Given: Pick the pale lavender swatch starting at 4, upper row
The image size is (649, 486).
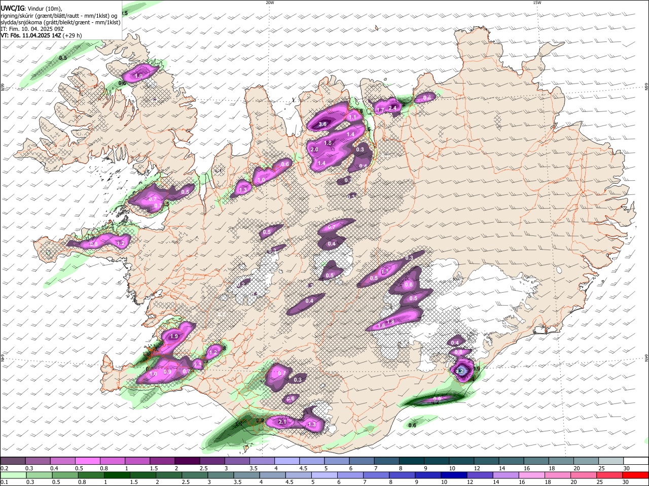Looking at the screenshot, I should [x=286, y=461].
